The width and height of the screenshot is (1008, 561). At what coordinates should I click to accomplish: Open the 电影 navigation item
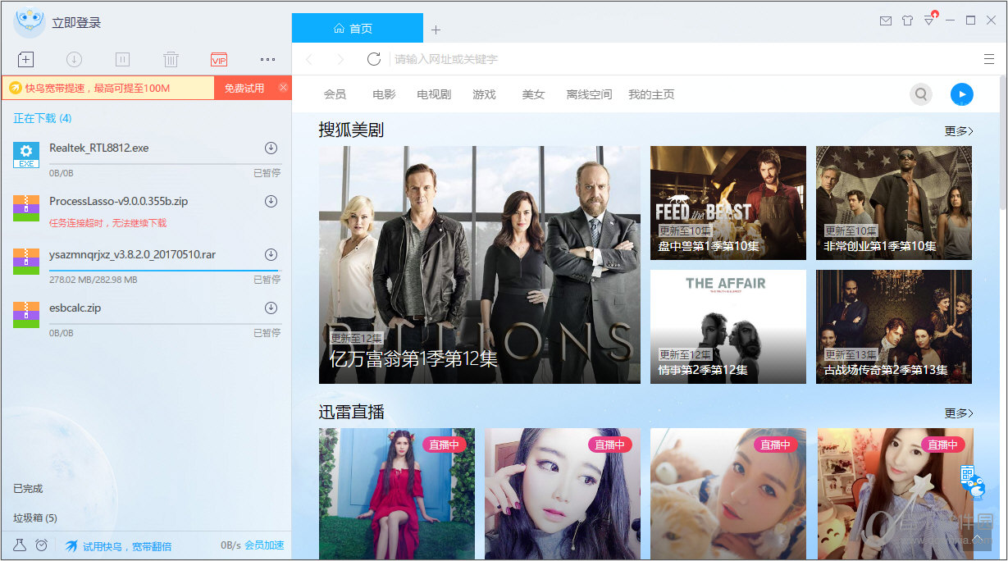(x=384, y=94)
